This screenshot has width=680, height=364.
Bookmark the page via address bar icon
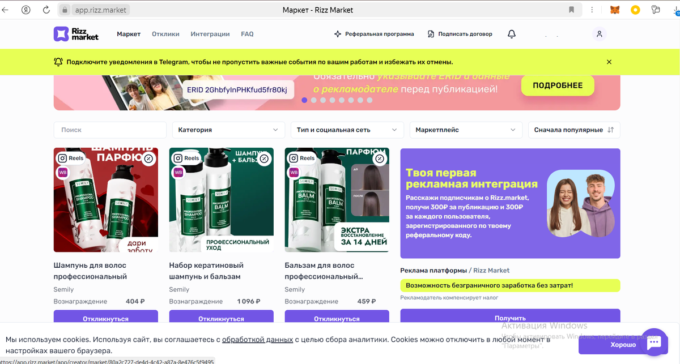571,10
